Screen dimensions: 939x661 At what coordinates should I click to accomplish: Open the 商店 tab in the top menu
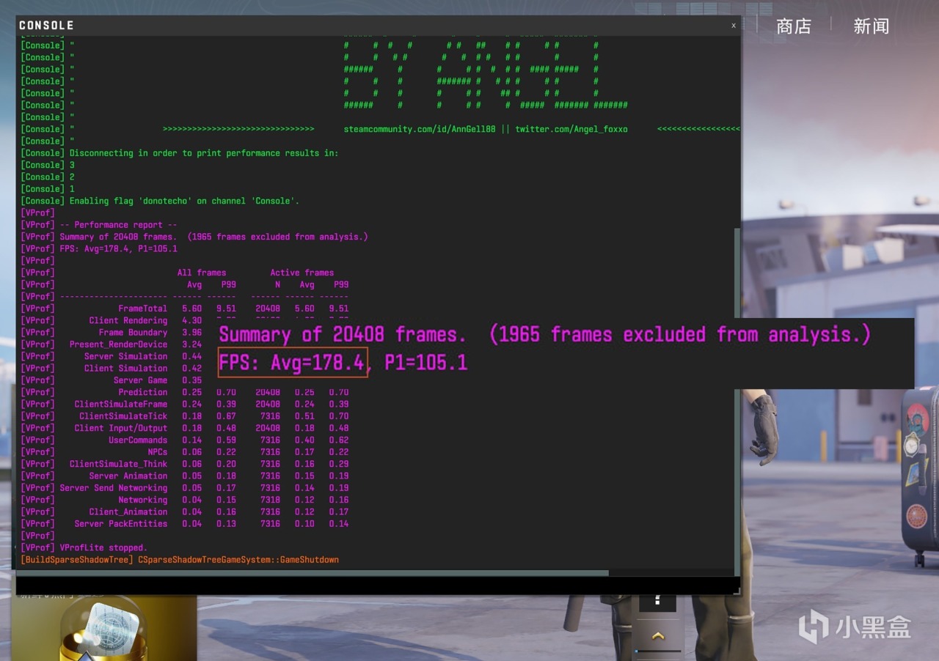tap(794, 26)
